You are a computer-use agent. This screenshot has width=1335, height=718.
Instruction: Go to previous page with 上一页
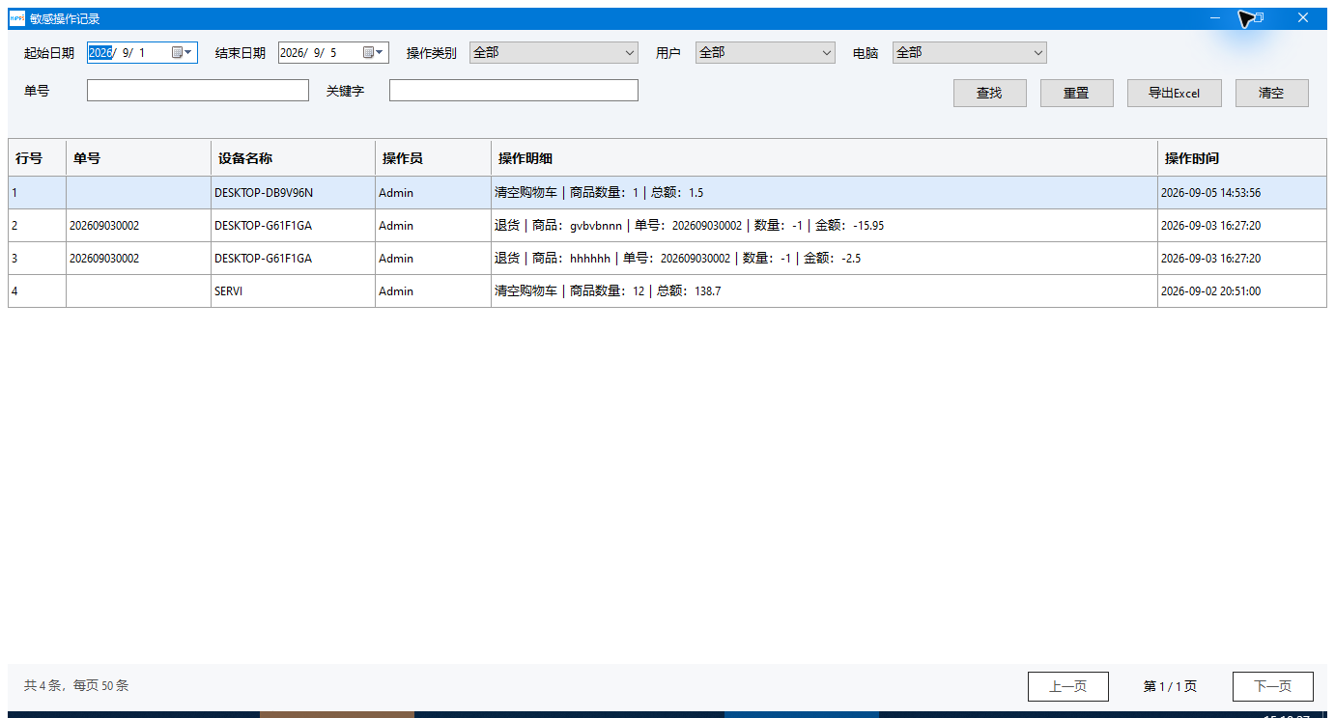pos(1067,686)
